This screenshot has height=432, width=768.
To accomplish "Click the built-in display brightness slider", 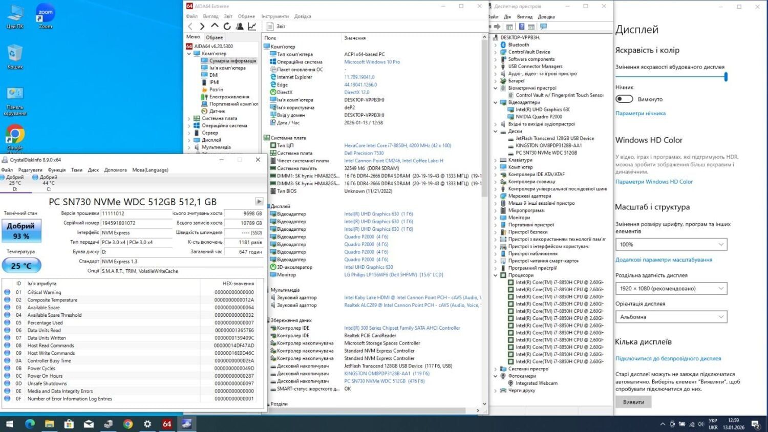I will 671,77.
